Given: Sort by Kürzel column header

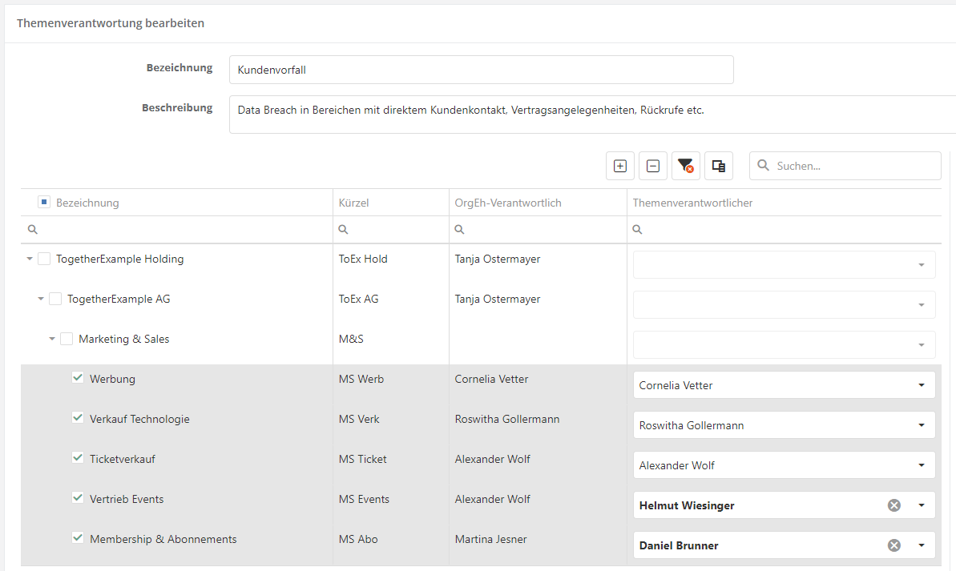Looking at the screenshot, I should 353,203.
